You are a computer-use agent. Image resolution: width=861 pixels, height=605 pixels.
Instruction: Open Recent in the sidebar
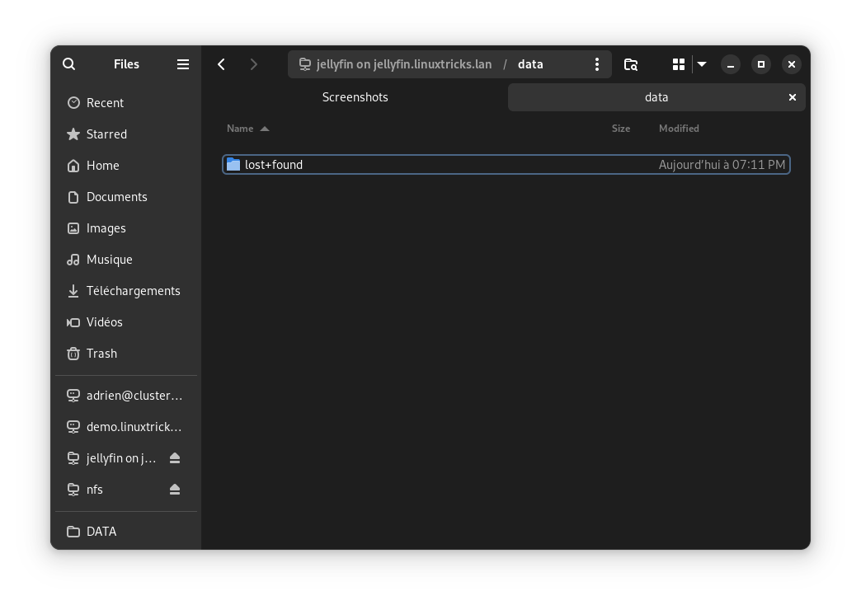(126, 103)
